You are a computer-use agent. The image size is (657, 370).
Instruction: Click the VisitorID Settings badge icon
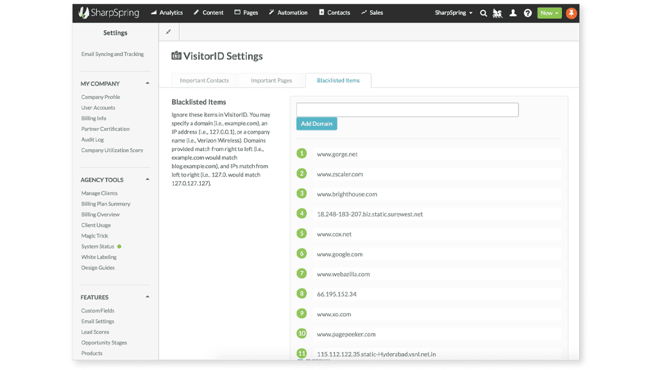tap(176, 55)
